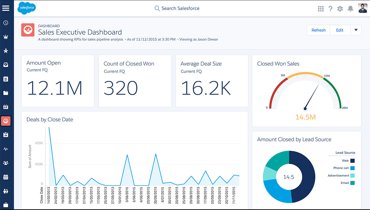Click the Refresh button
Viewport: 370px width, 210px height.
[x=318, y=30]
